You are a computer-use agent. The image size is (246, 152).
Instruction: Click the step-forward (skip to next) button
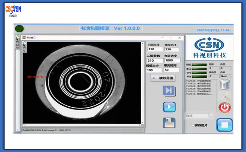point(169,91)
